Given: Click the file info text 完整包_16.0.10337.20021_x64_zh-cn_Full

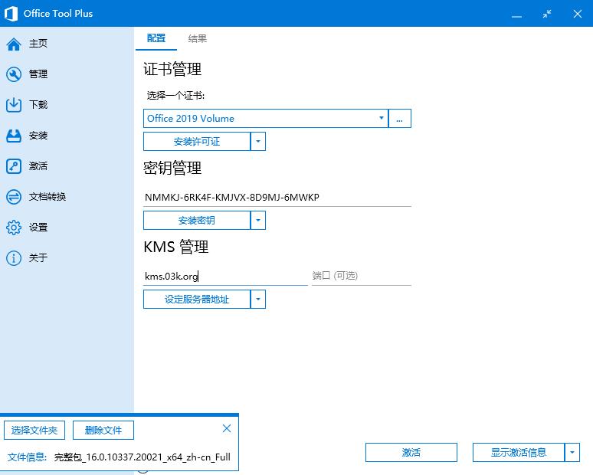Looking at the screenshot, I should click(143, 457).
